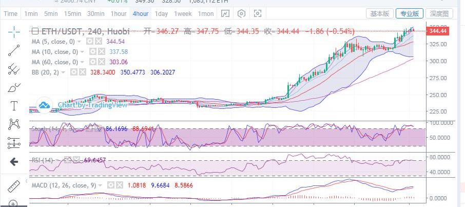
Task: Expand MA (60, close, 0) dropdown arrow
Action: click(82, 62)
